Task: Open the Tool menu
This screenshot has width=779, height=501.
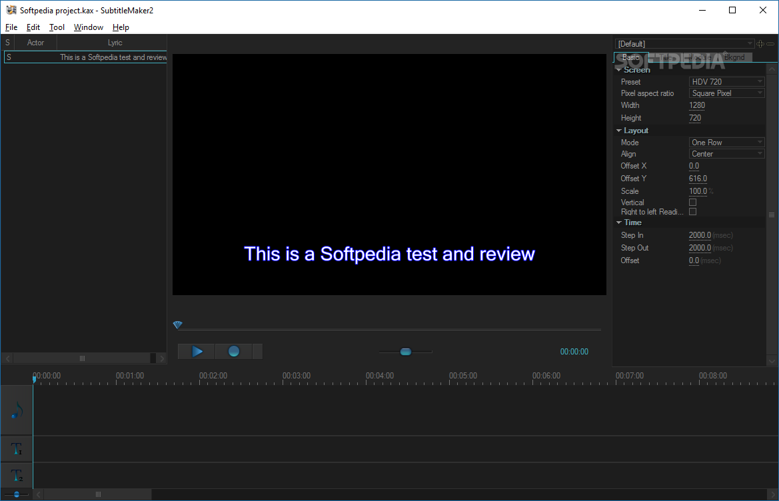Action: (x=57, y=27)
